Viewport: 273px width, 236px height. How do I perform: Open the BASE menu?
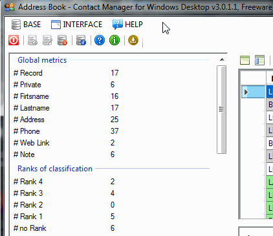(x=26, y=25)
